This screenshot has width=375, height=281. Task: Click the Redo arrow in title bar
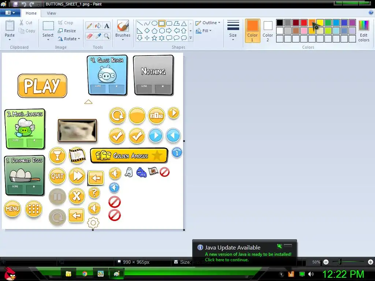coord(31,4)
